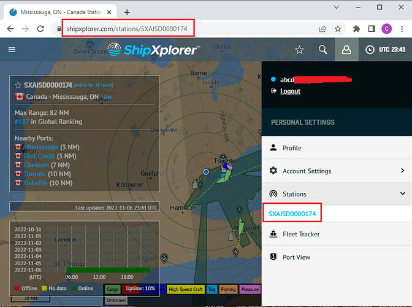This screenshot has height=307, width=412.
Task: Toggle browser side panel icon
Action: tap(372, 29)
